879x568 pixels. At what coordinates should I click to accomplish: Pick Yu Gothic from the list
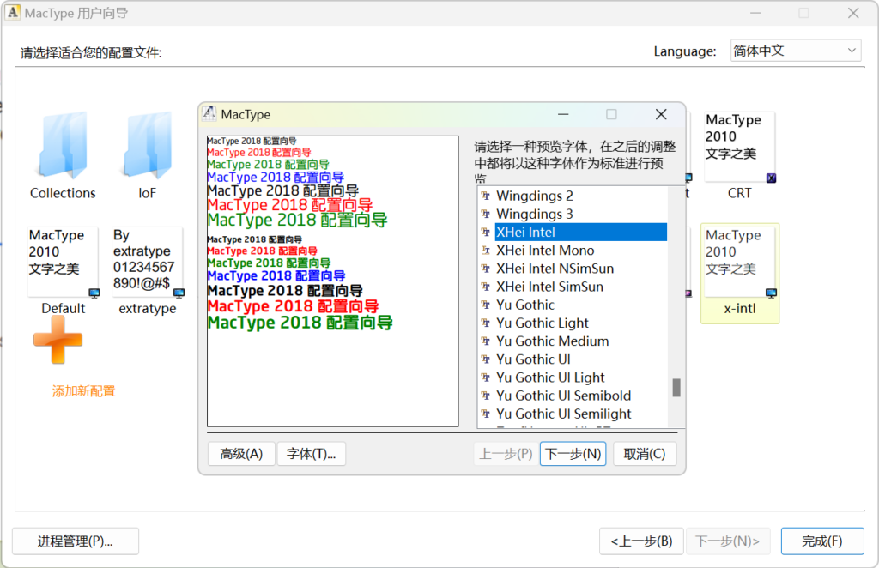tap(525, 305)
